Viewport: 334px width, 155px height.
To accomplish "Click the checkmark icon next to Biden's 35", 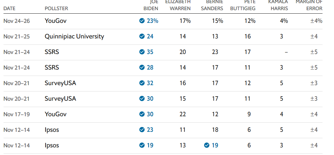I will point(142,52).
